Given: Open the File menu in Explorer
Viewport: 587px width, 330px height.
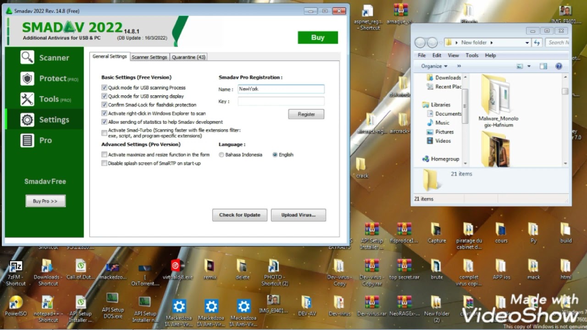Looking at the screenshot, I should (x=422, y=55).
